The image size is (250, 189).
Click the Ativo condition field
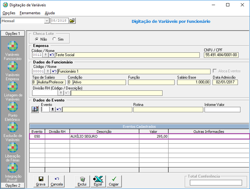coord(99,82)
